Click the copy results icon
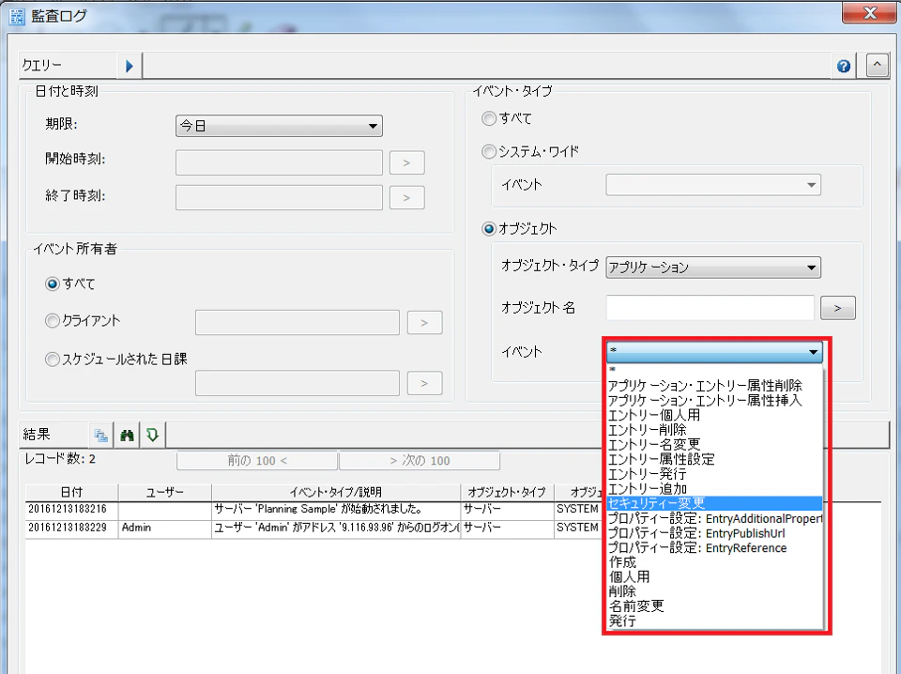 pos(101,436)
